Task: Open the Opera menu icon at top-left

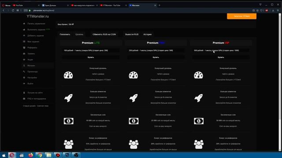Action: click(3, 5)
